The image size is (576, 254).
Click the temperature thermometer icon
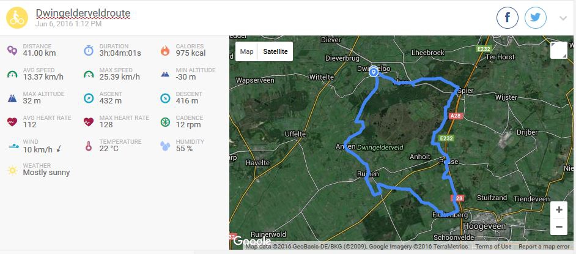point(89,146)
